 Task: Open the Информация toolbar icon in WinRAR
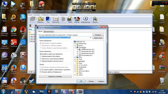(86, 20)
